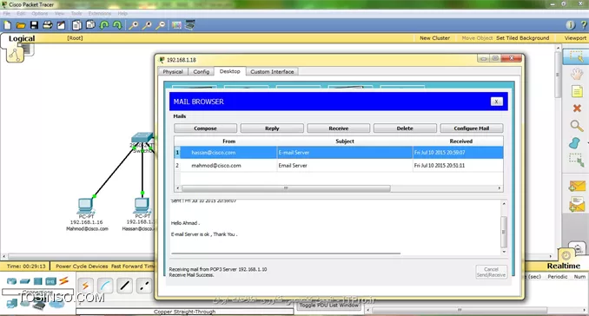Click the Receive button
Viewport: 589px width, 316px height.
pos(339,128)
